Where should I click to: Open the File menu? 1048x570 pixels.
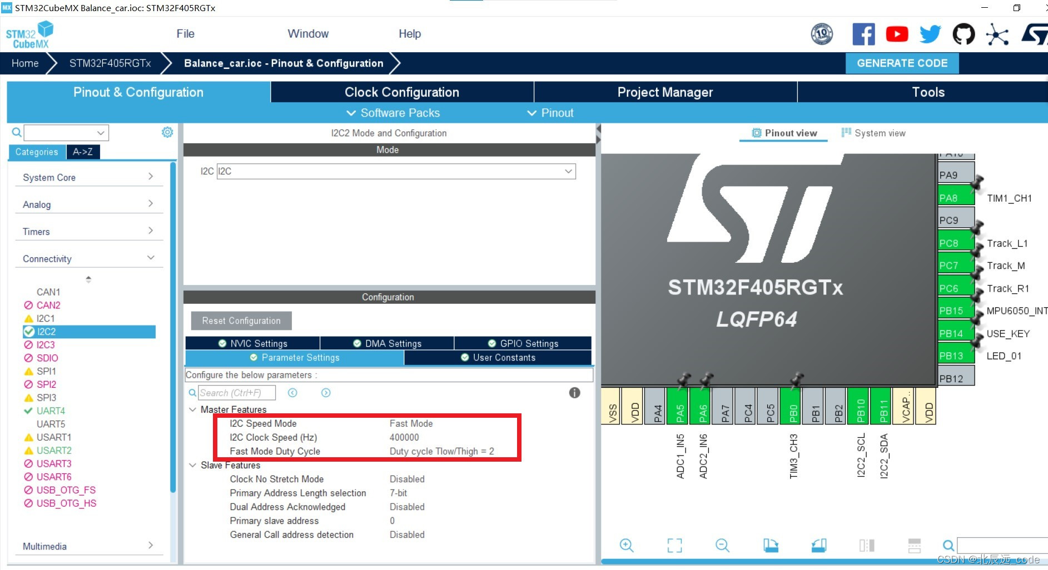(185, 34)
